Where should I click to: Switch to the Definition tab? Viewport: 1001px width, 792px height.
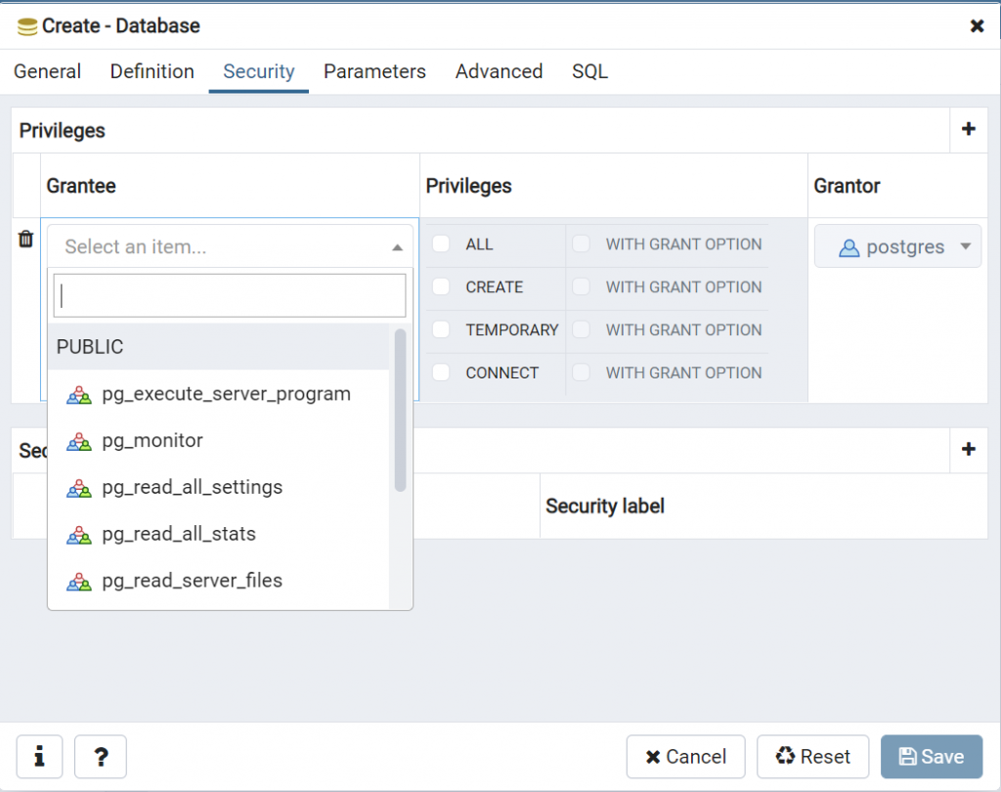point(152,71)
